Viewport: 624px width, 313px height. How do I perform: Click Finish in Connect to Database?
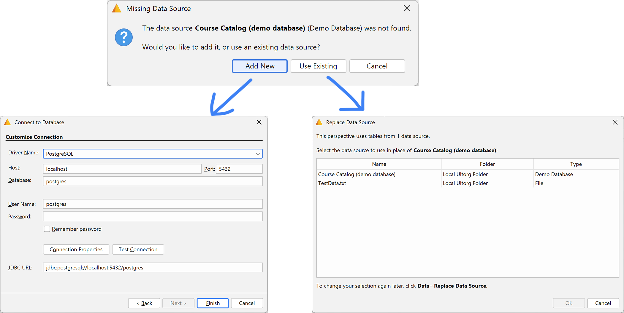[x=213, y=303]
